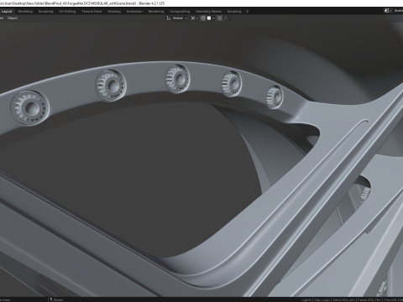
Task: Click the Faces count in status bar
Action: (x=369, y=299)
